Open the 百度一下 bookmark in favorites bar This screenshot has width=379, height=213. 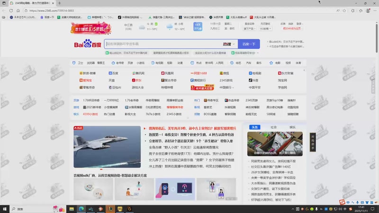pos(47,17)
